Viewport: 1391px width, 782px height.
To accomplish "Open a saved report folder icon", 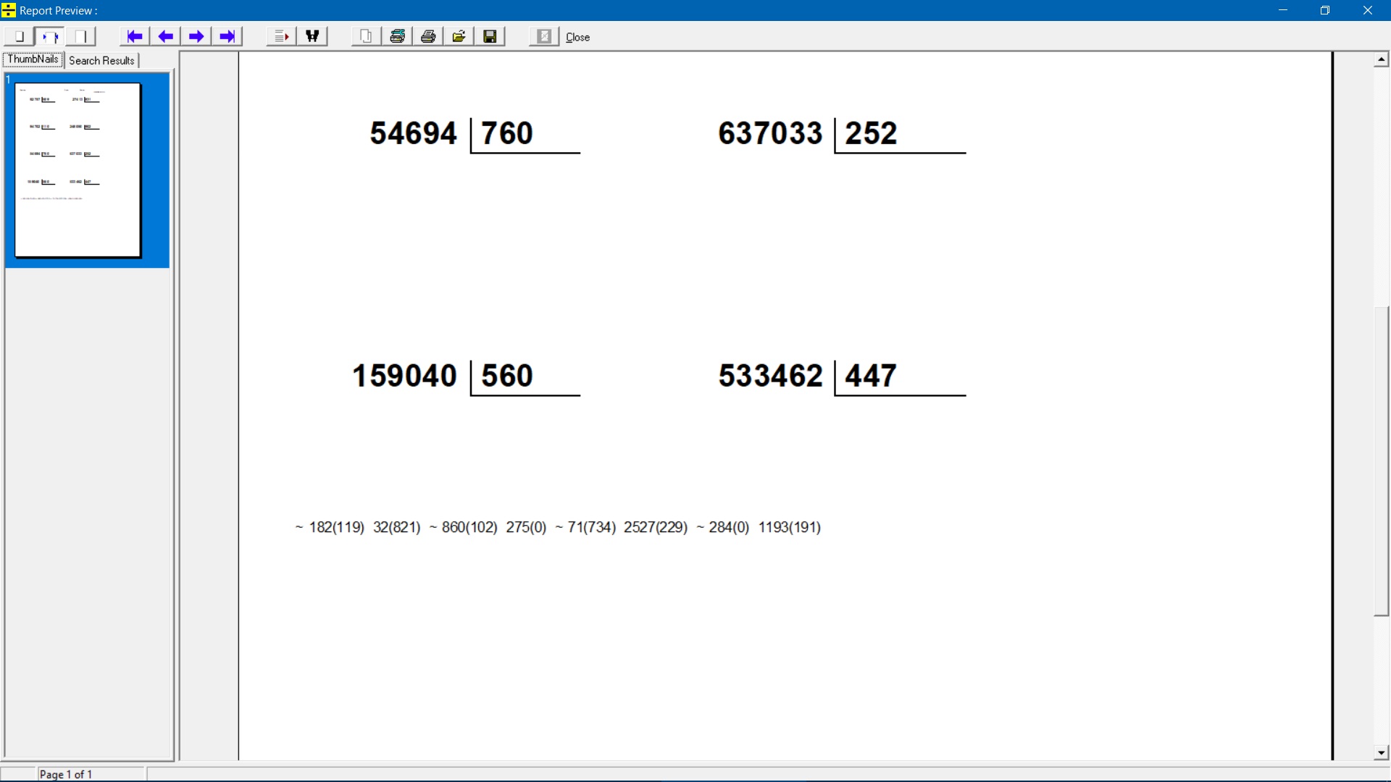I will [x=459, y=36].
